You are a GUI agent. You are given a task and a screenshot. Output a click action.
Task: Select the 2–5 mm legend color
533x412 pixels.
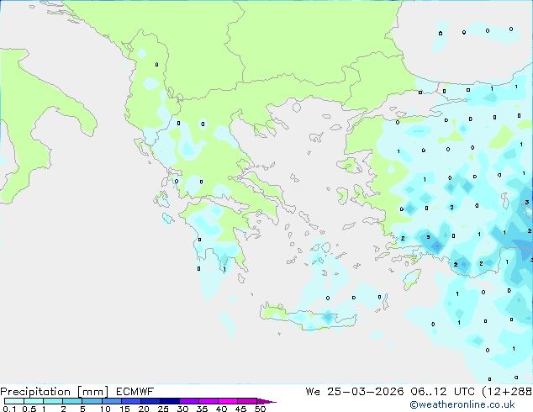[72, 401]
